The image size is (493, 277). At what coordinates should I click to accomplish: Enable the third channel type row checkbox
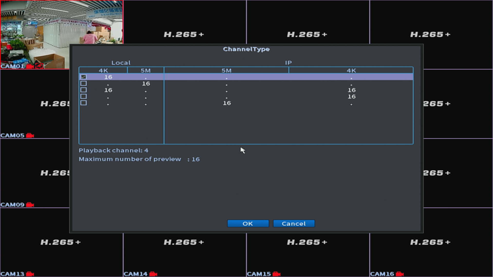(83, 90)
